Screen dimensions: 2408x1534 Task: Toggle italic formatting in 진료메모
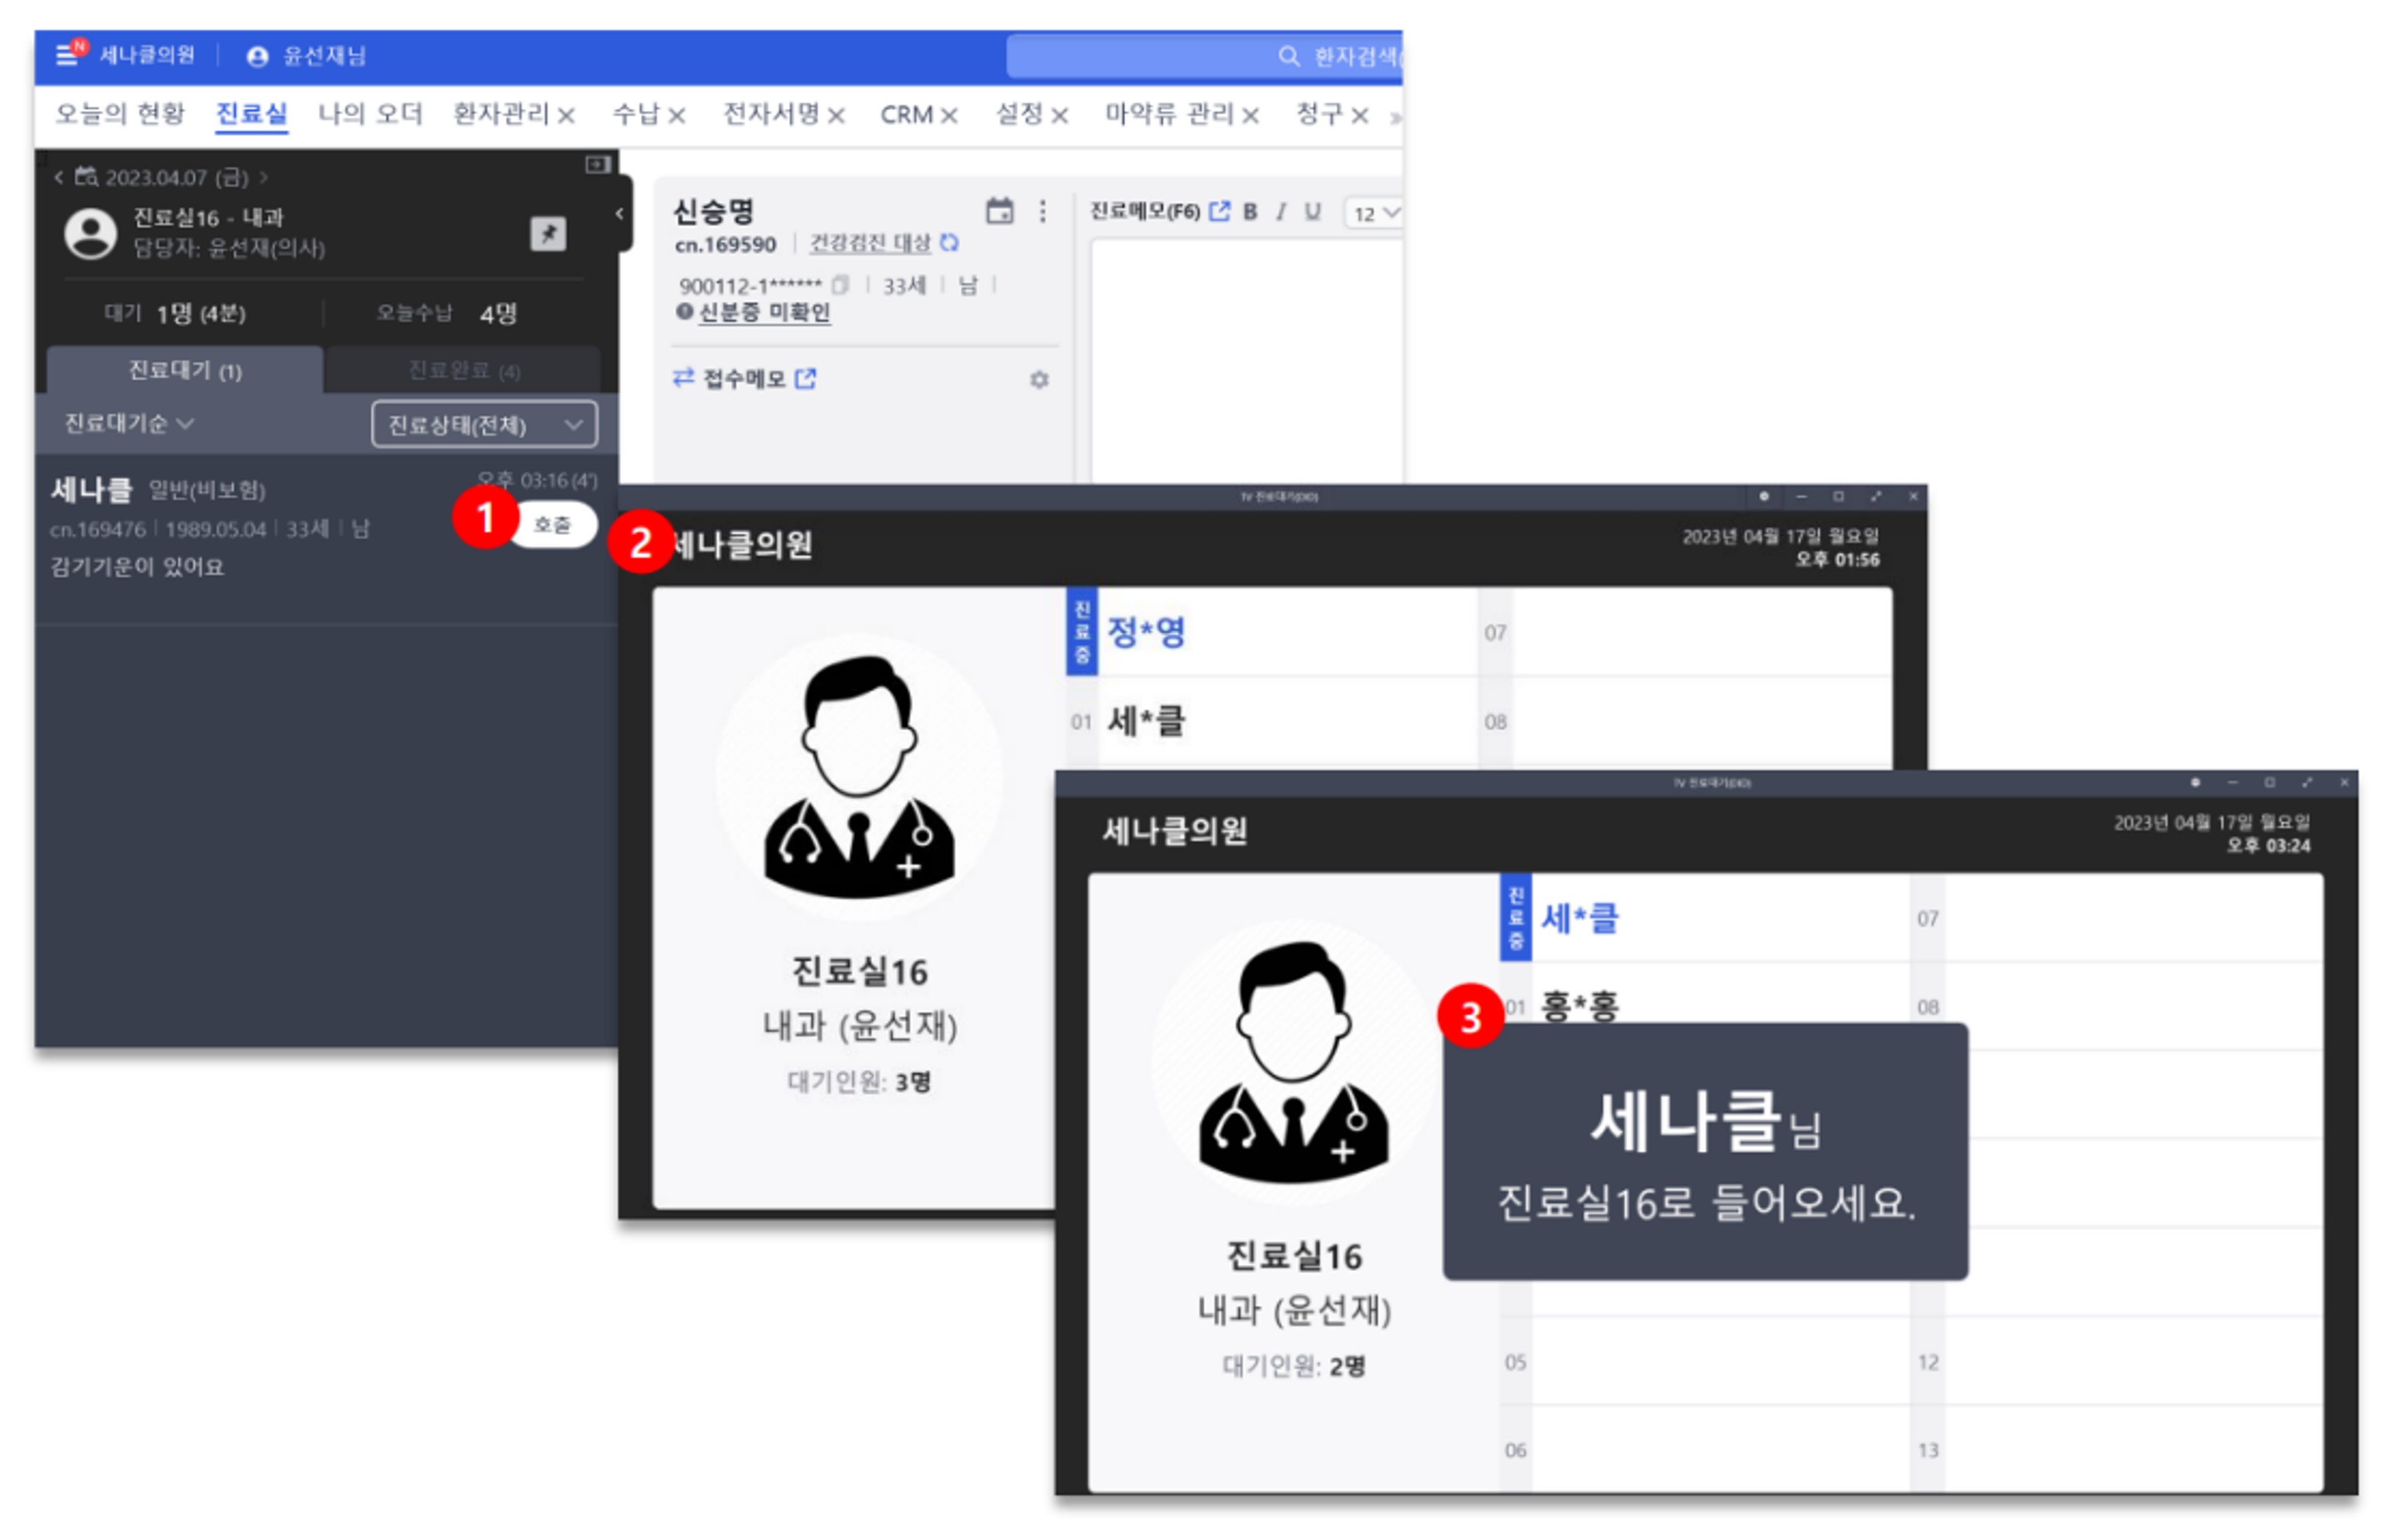1281,212
